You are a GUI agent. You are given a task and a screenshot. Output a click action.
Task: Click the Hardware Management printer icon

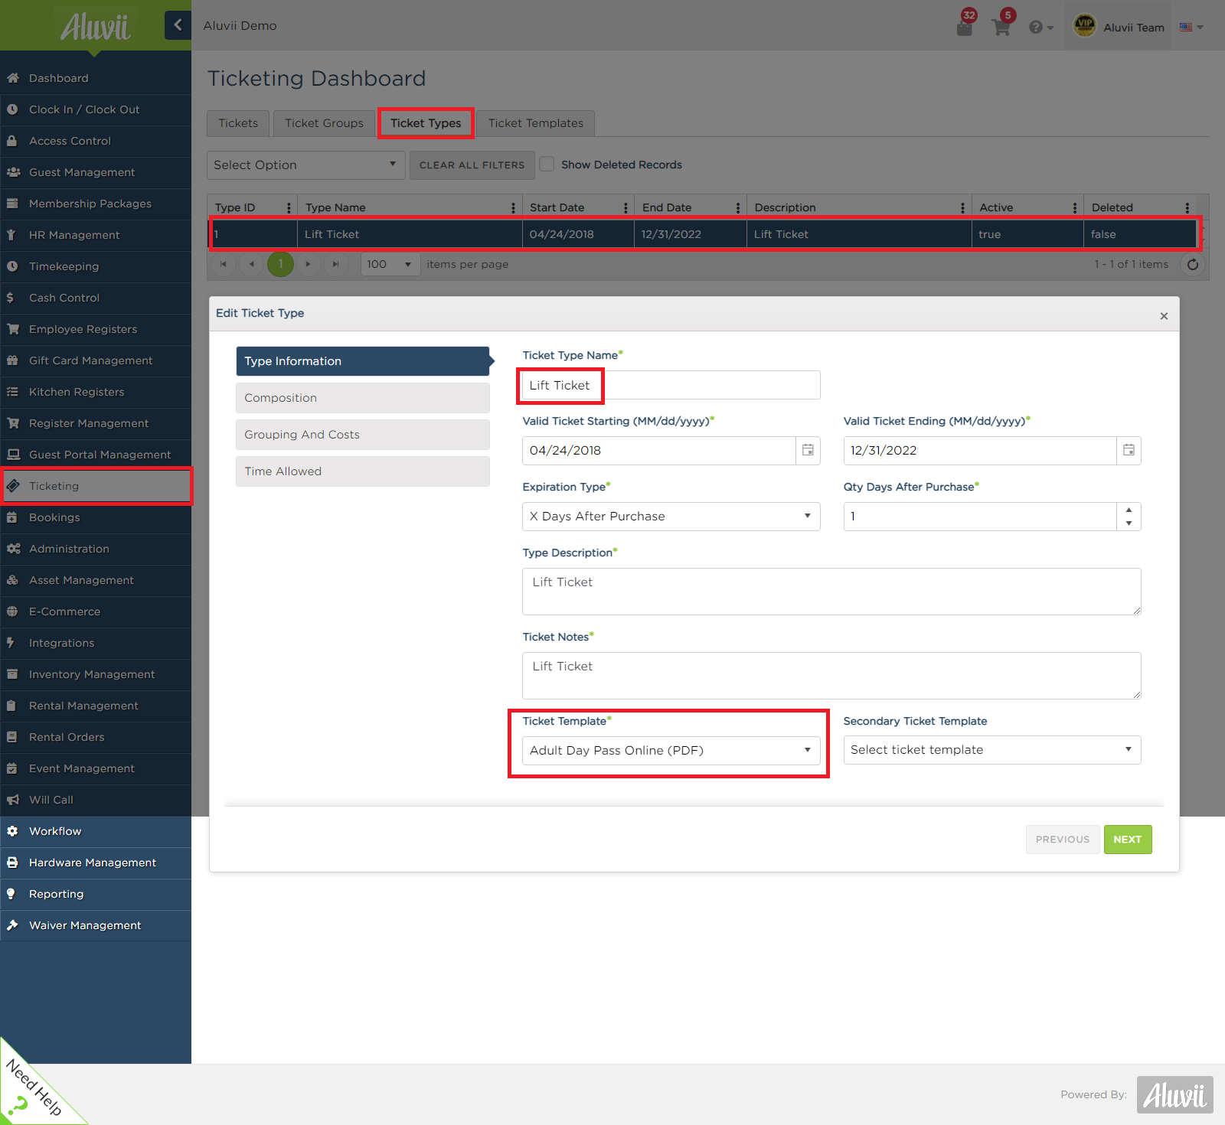point(12,862)
